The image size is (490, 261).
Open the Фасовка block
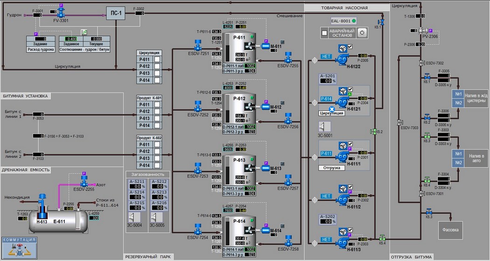point(450,230)
